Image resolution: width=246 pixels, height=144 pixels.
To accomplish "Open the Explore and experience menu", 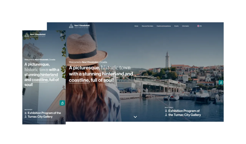I will click(163, 26).
